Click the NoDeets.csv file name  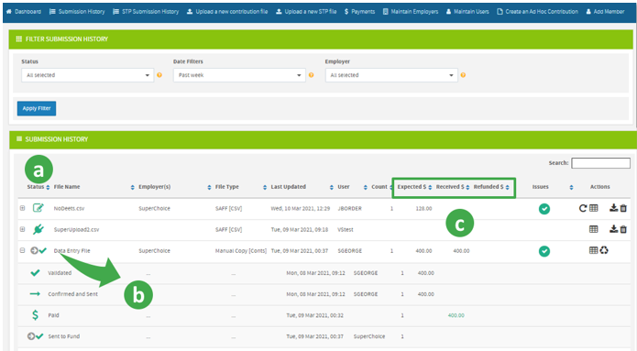coord(69,208)
